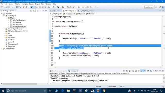Click the Save toolbar icon

6,7
